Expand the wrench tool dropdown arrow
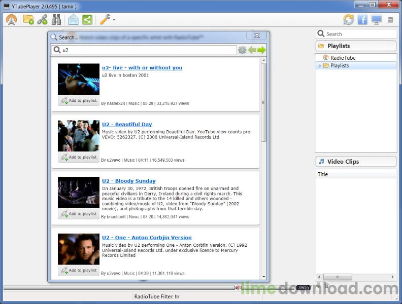Viewport: 402px width, 304px height. [x=114, y=20]
